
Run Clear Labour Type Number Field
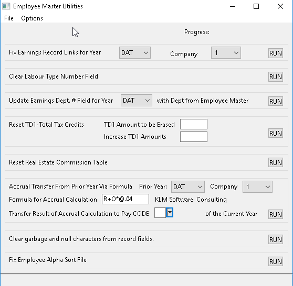click(x=276, y=77)
